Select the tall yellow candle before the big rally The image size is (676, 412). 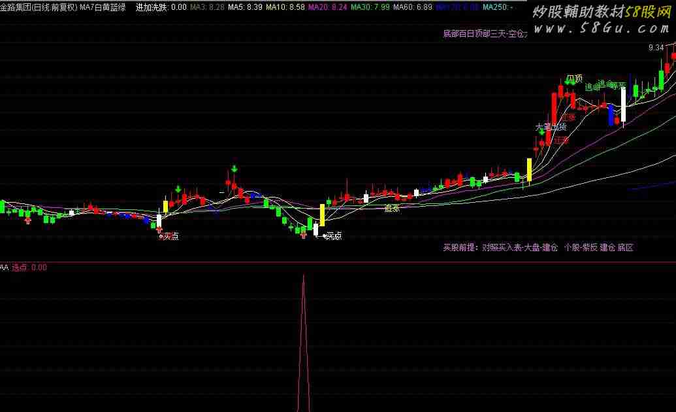[x=529, y=169]
